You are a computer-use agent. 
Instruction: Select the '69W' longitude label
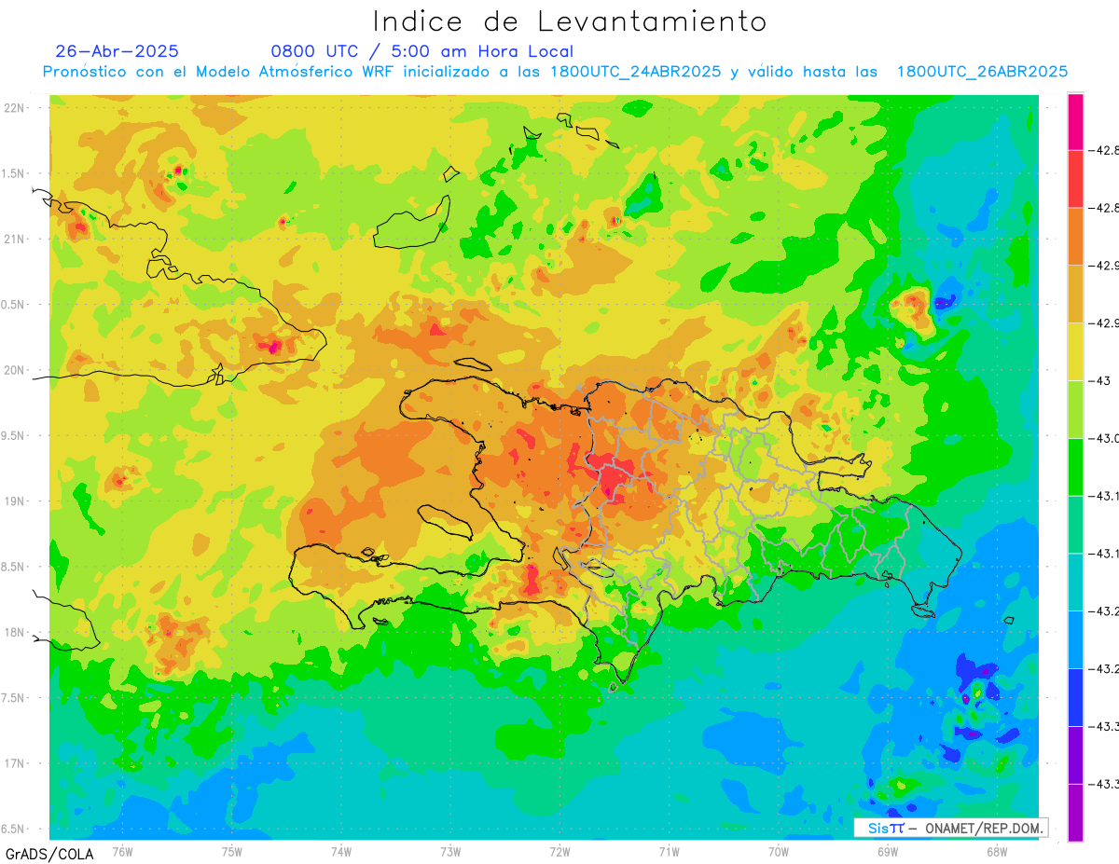pos(888,851)
